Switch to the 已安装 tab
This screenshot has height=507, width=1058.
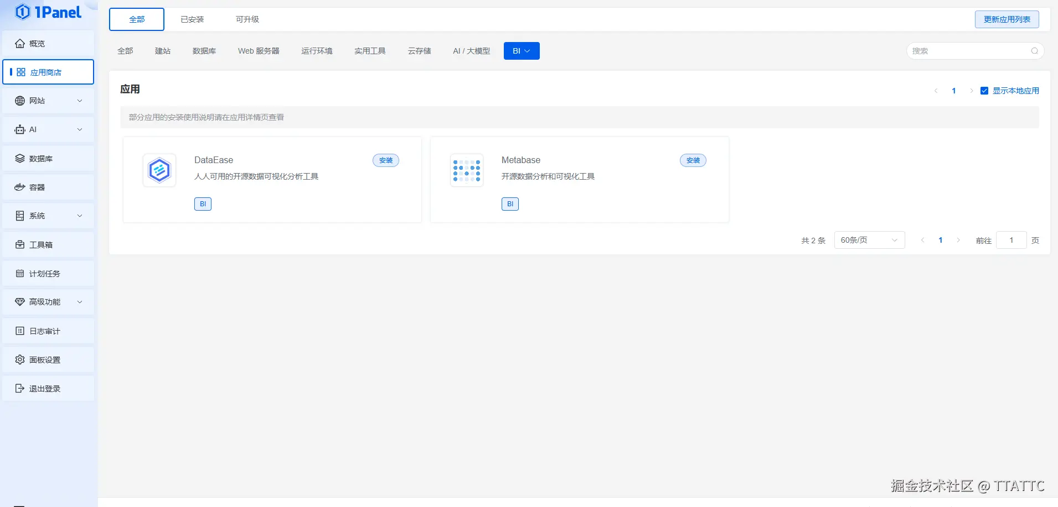(x=192, y=19)
